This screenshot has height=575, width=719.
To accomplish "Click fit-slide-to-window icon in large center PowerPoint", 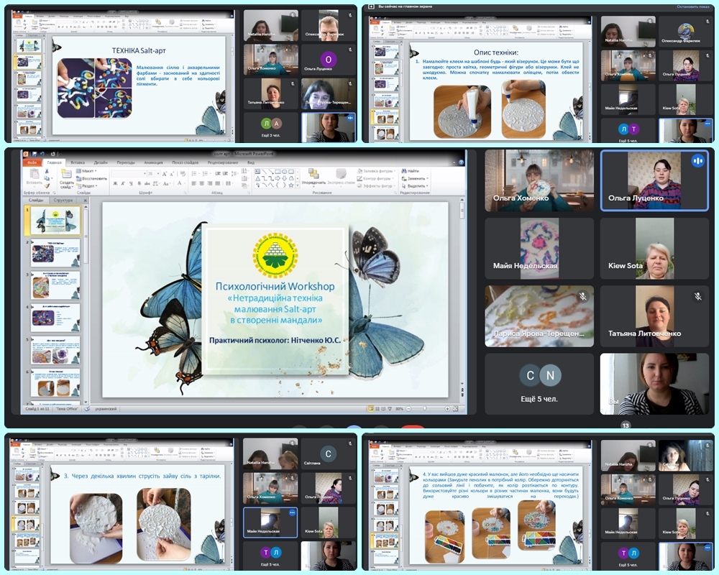I will point(455,408).
